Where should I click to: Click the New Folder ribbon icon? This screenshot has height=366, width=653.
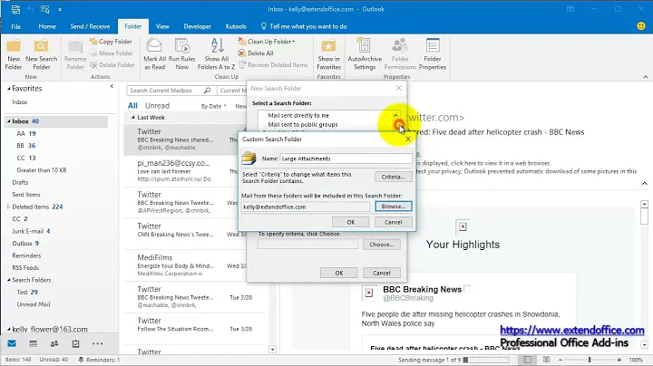pos(14,54)
